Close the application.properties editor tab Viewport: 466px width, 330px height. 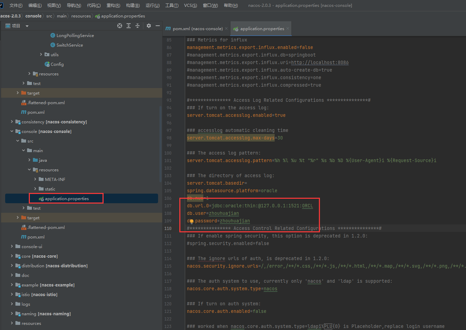tap(288, 28)
